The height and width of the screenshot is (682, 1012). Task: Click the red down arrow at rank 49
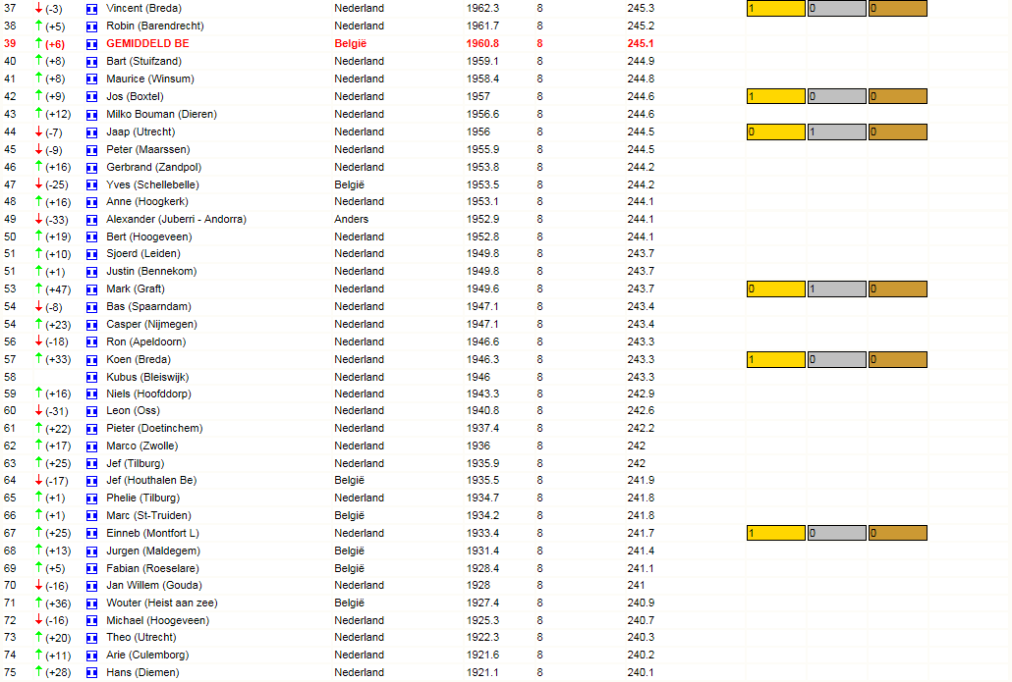point(38,219)
